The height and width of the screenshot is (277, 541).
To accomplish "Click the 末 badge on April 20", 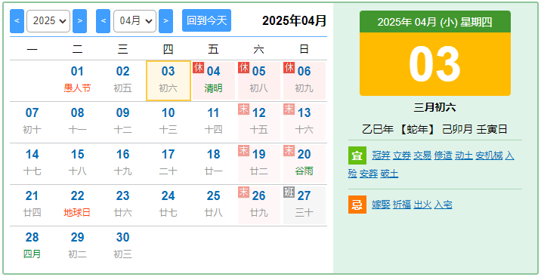I will tap(289, 150).
